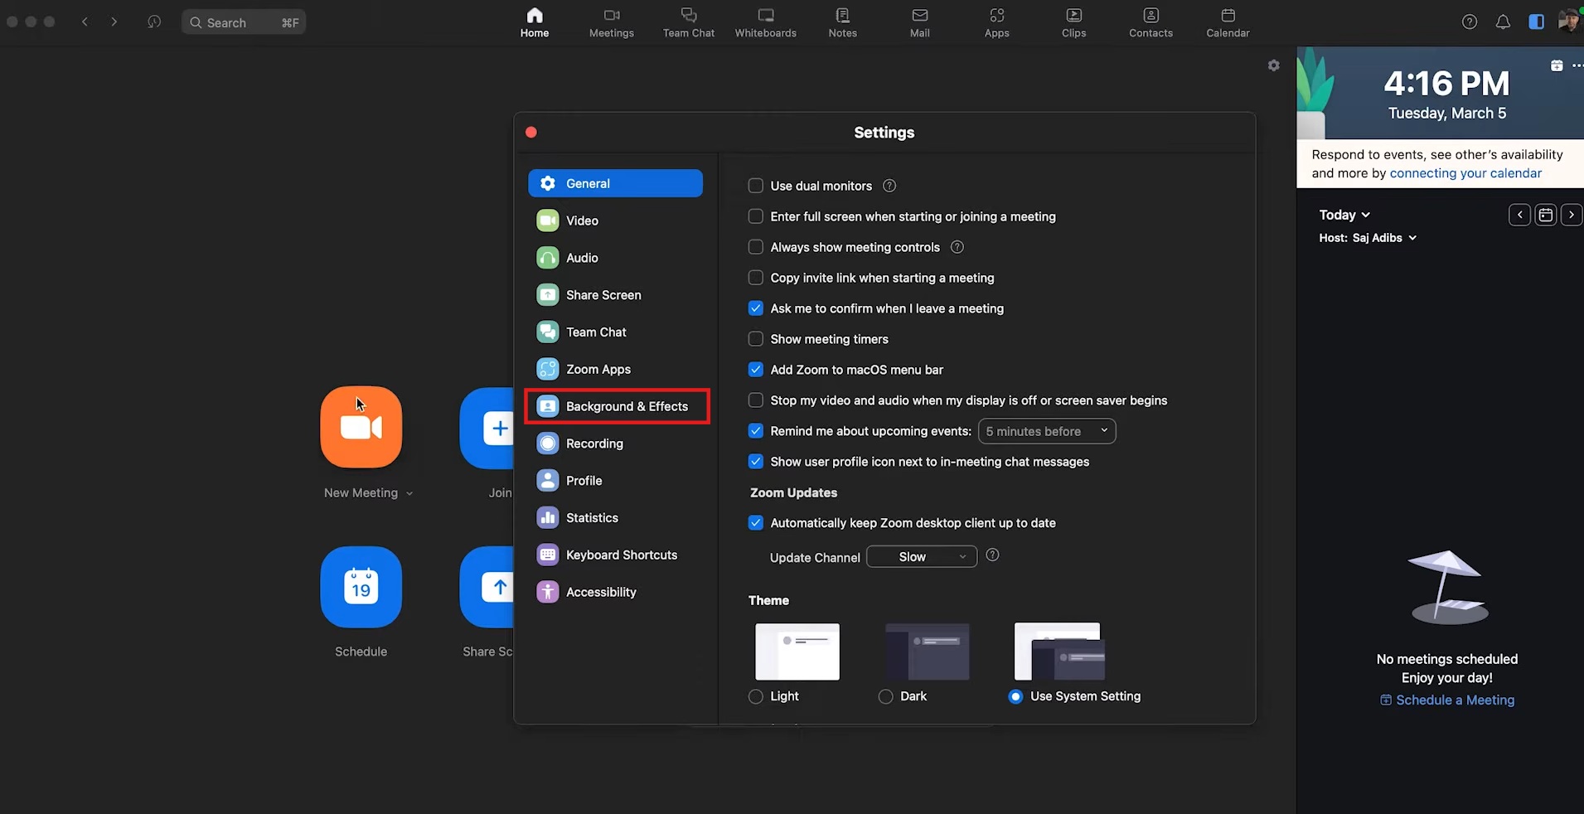Expand New Meeting options chevron
This screenshot has height=814, width=1584.
tap(409, 493)
